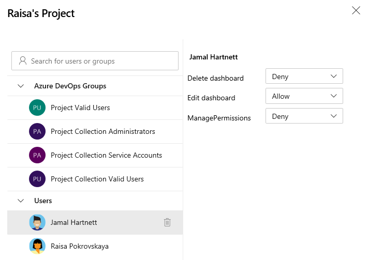
Task: Click the Project Valid Users avatar badge
Action: tap(37, 108)
